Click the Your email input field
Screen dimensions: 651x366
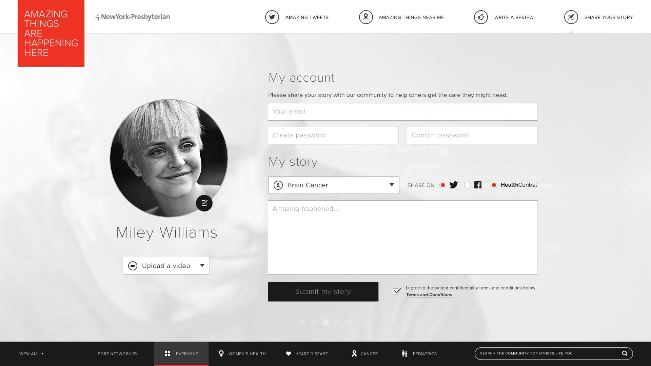point(402,112)
